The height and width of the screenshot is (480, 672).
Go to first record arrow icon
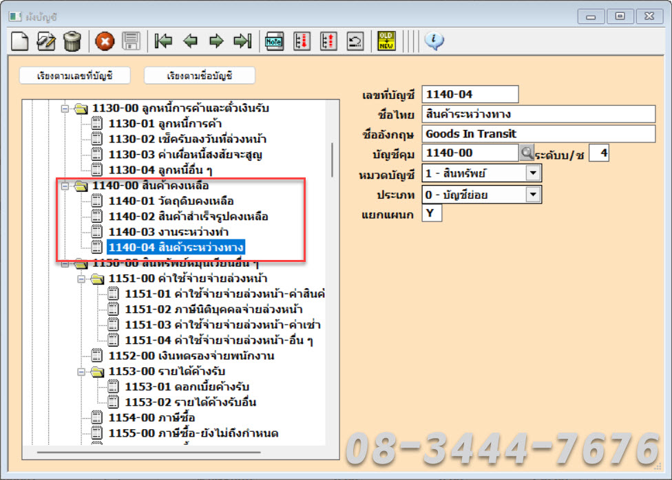163,41
